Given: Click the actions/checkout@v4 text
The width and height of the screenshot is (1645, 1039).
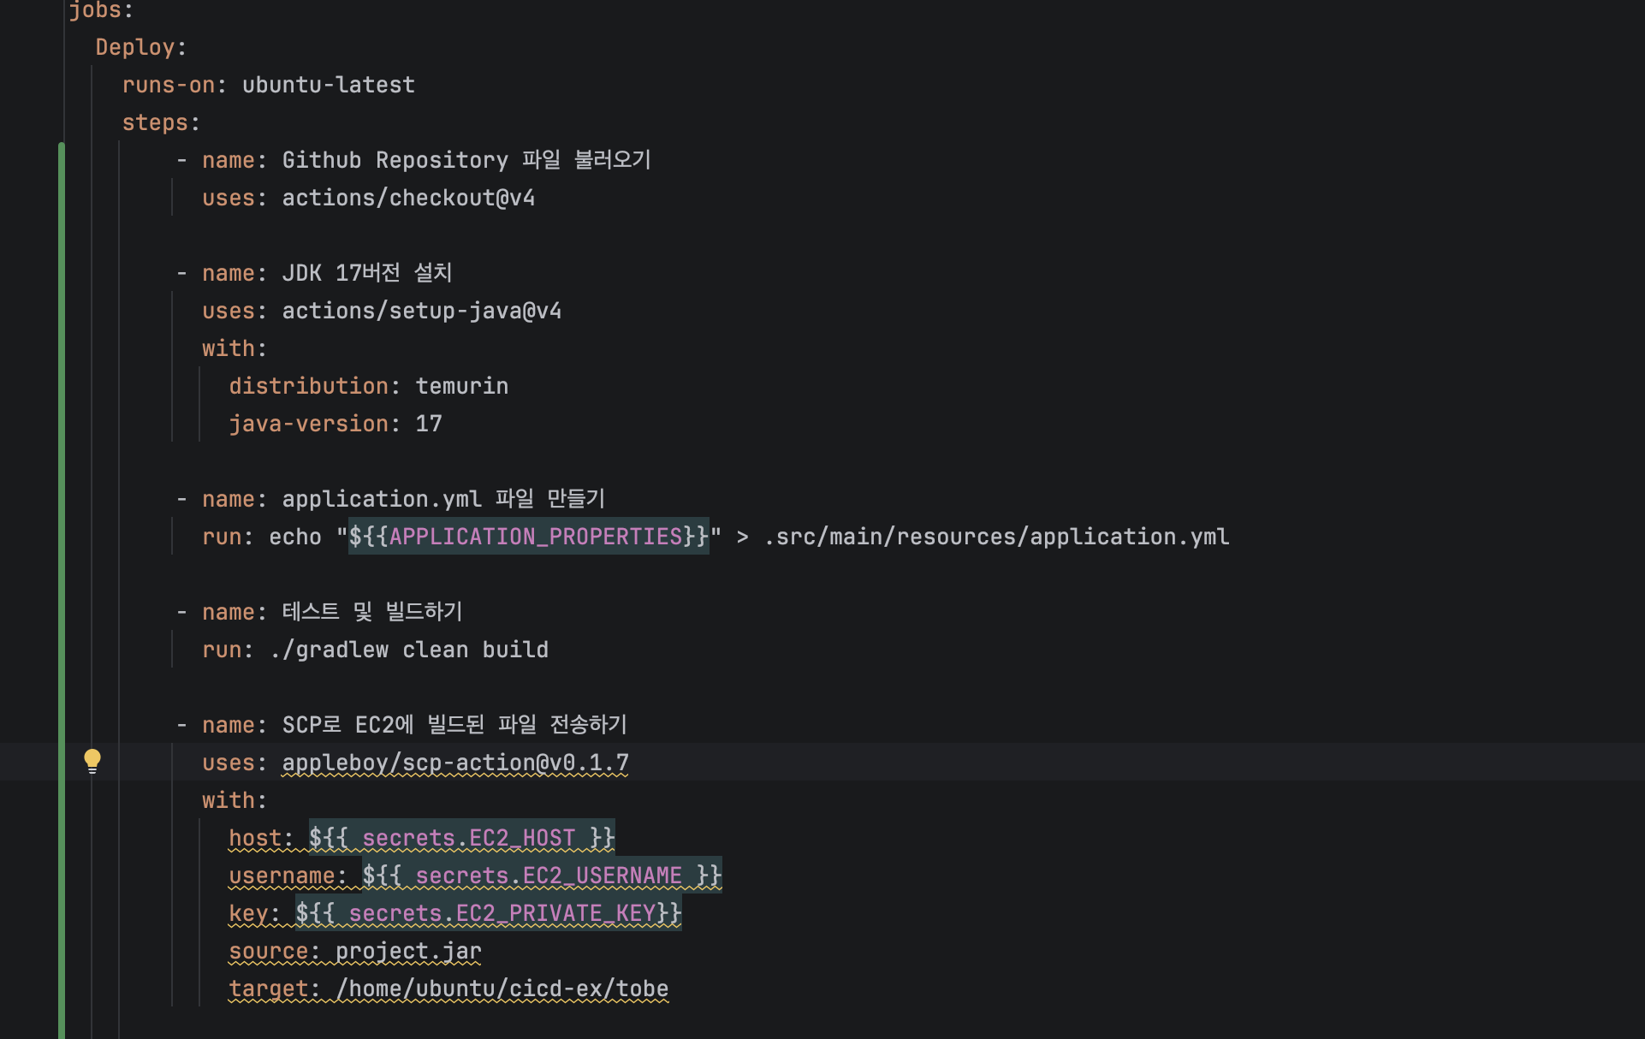Looking at the screenshot, I should 408,198.
